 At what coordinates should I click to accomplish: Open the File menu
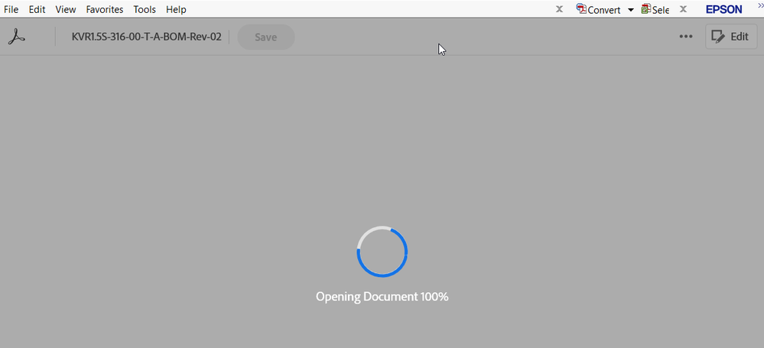[11, 9]
